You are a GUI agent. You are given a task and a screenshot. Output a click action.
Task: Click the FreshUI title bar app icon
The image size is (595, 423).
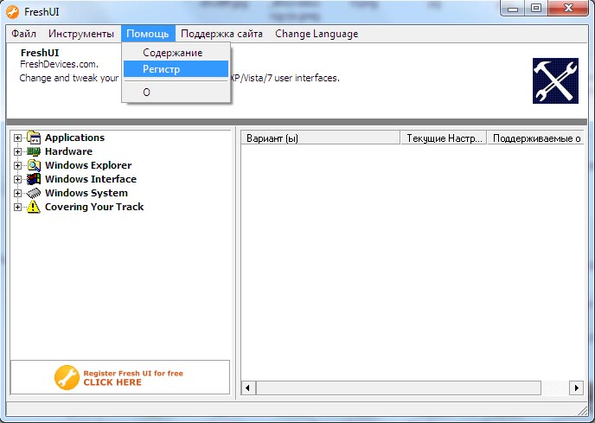(x=12, y=12)
